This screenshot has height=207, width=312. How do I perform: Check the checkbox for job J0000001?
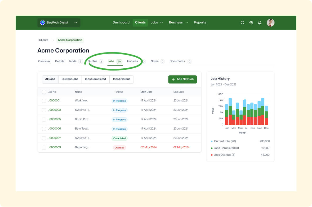coord(44,101)
